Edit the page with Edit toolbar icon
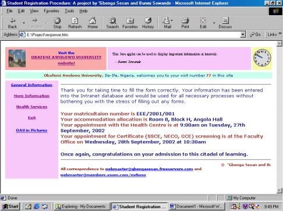Screen dimensions: 283x211 [203, 23]
